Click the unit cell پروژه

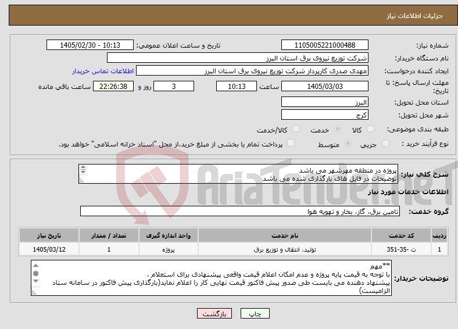click(x=169, y=249)
